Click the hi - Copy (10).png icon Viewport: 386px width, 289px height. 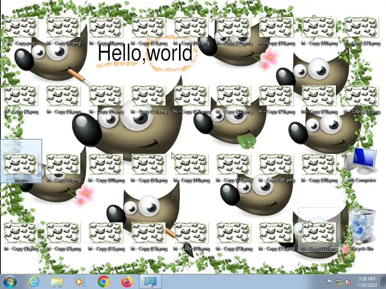coord(106,168)
